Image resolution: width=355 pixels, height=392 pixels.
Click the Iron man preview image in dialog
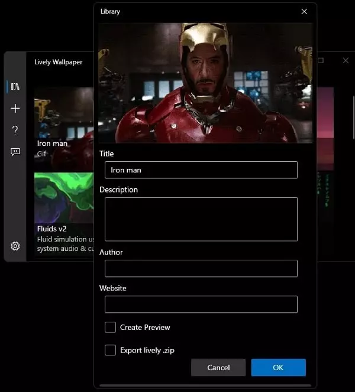pyautogui.click(x=205, y=83)
